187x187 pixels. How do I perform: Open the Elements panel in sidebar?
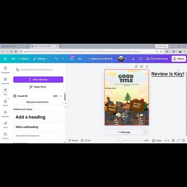[5, 81]
